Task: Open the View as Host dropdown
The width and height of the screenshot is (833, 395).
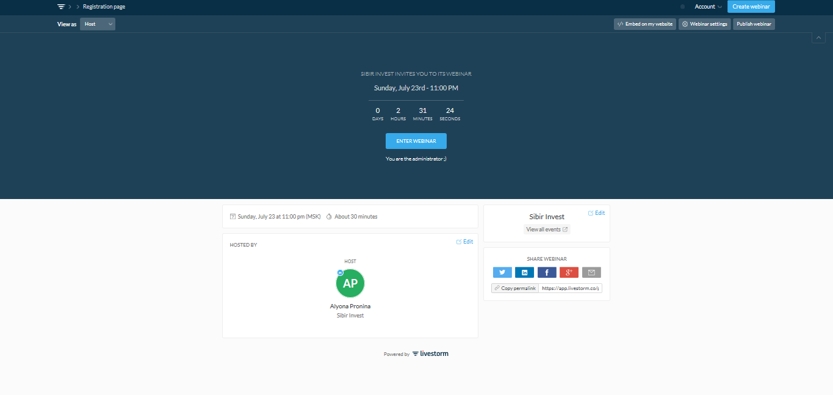Action: click(98, 24)
